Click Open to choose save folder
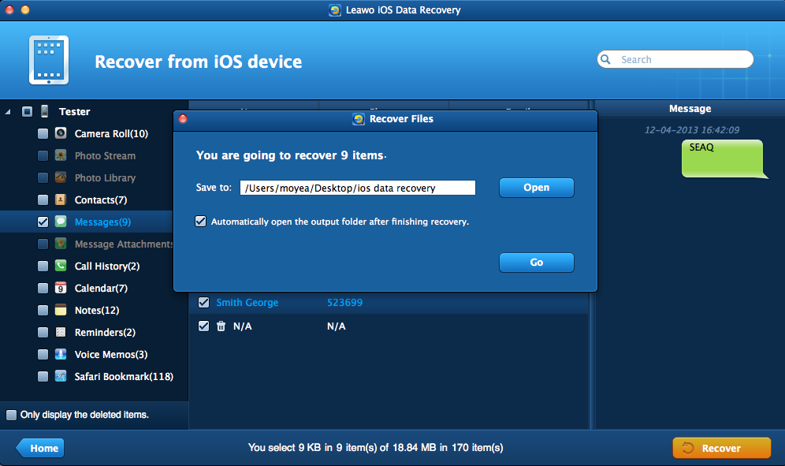785x466 pixels. [x=536, y=188]
